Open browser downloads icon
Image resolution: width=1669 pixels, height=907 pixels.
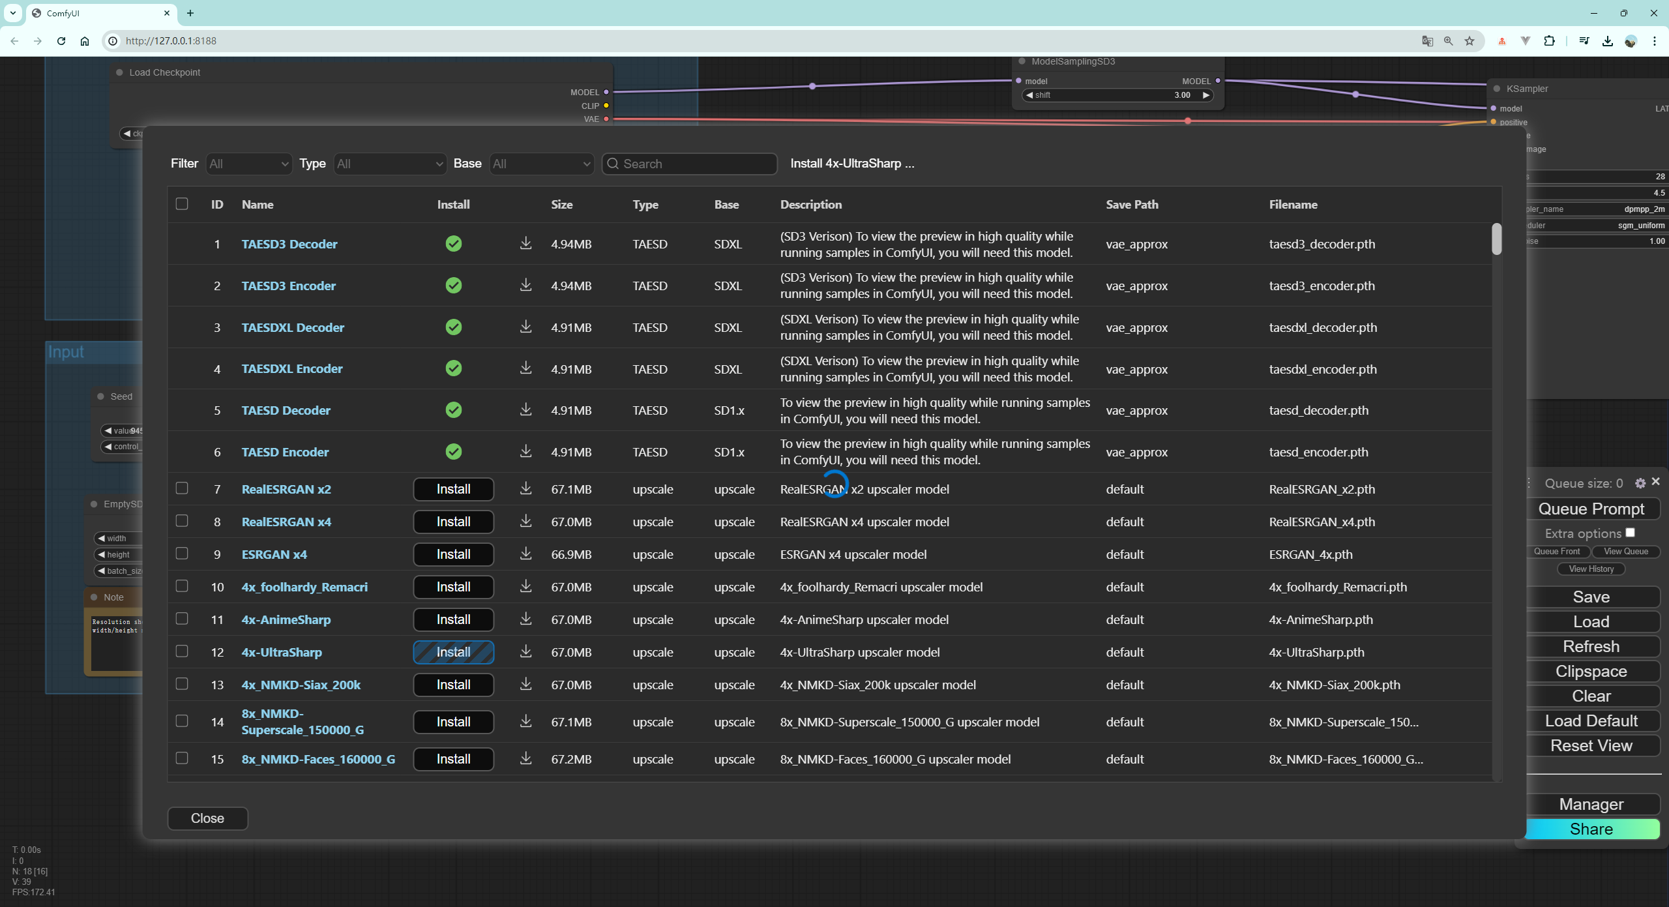(1608, 41)
